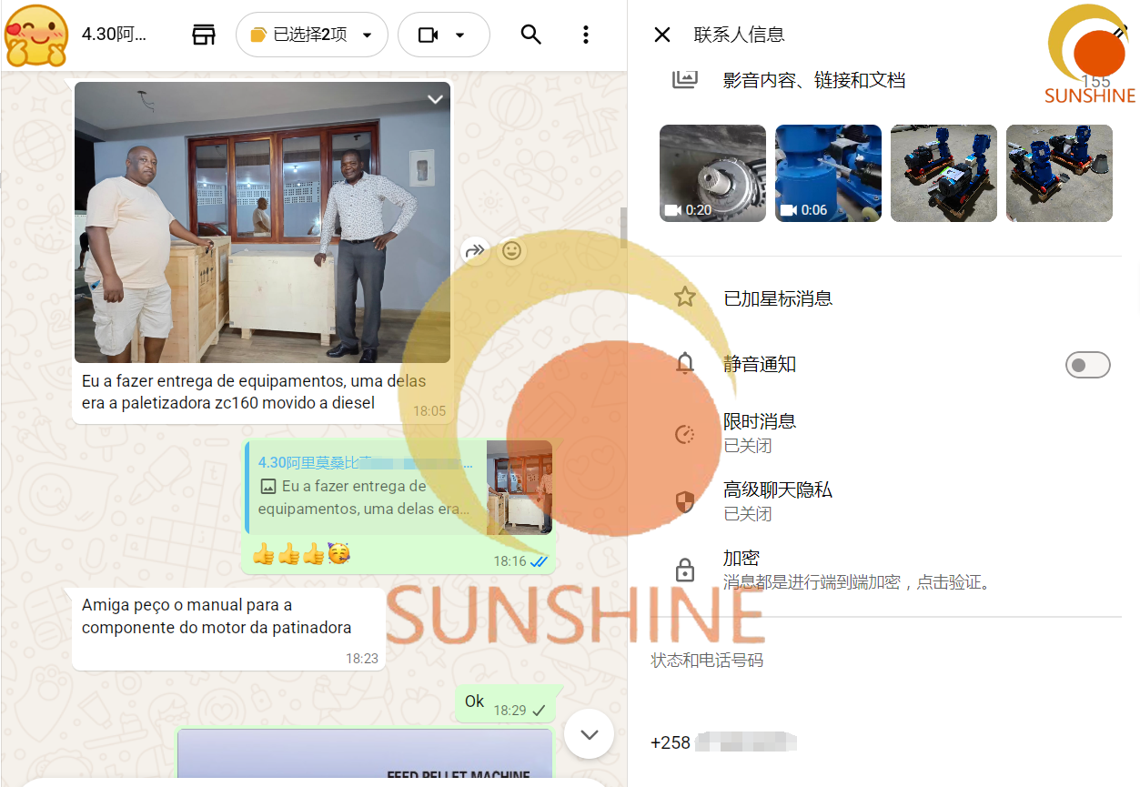
Task: Open starred messages via star icon
Action: (x=685, y=298)
